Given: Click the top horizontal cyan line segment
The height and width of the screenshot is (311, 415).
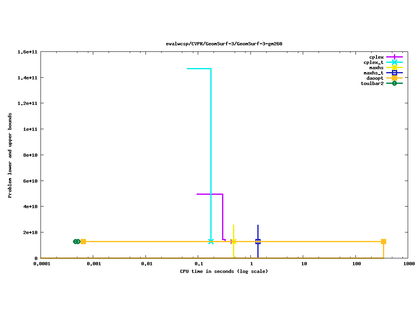Looking at the screenshot, I should pos(199,68).
